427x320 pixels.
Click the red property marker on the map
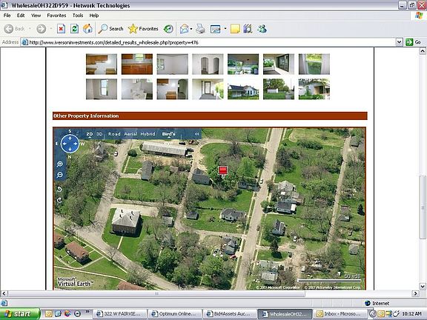[x=222, y=170]
